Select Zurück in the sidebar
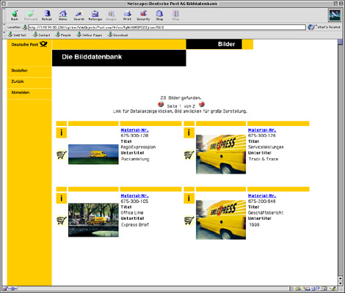The width and height of the screenshot is (345, 293). tap(18, 81)
